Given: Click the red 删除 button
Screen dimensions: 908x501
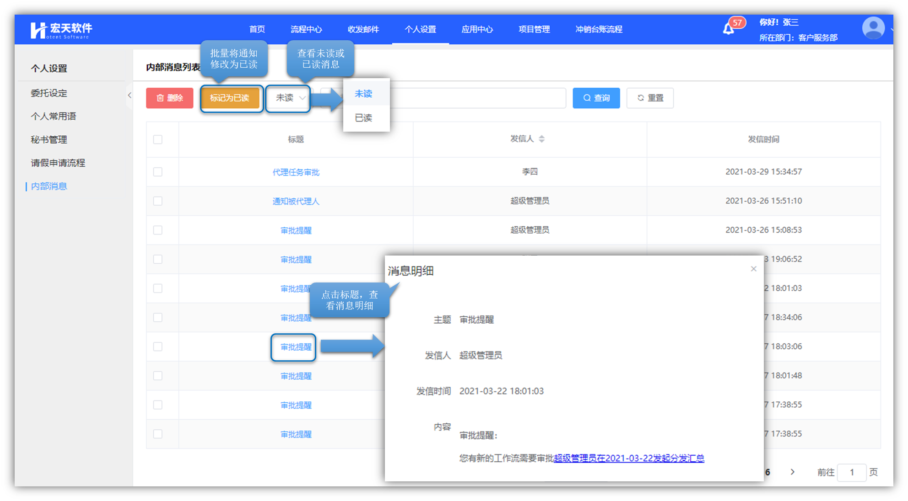Looking at the screenshot, I should 169,98.
